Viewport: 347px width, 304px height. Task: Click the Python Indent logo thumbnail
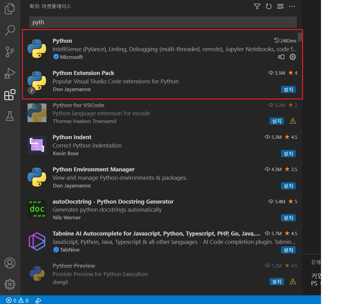37,145
